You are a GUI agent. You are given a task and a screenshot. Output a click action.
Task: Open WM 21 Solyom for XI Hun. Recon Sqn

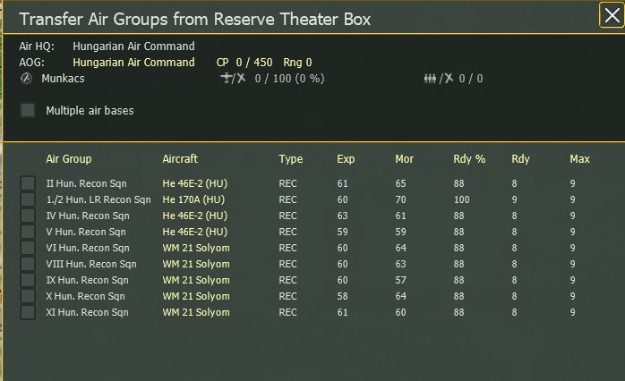pyautogui.click(x=196, y=312)
